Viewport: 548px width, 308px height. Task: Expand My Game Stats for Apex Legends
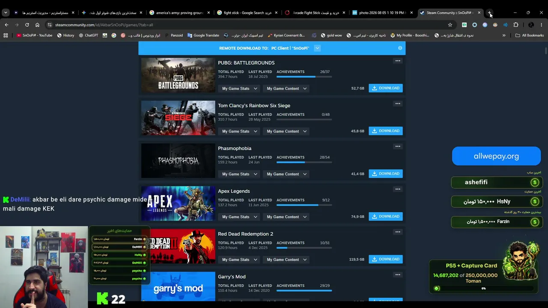(x=239, y=217)
